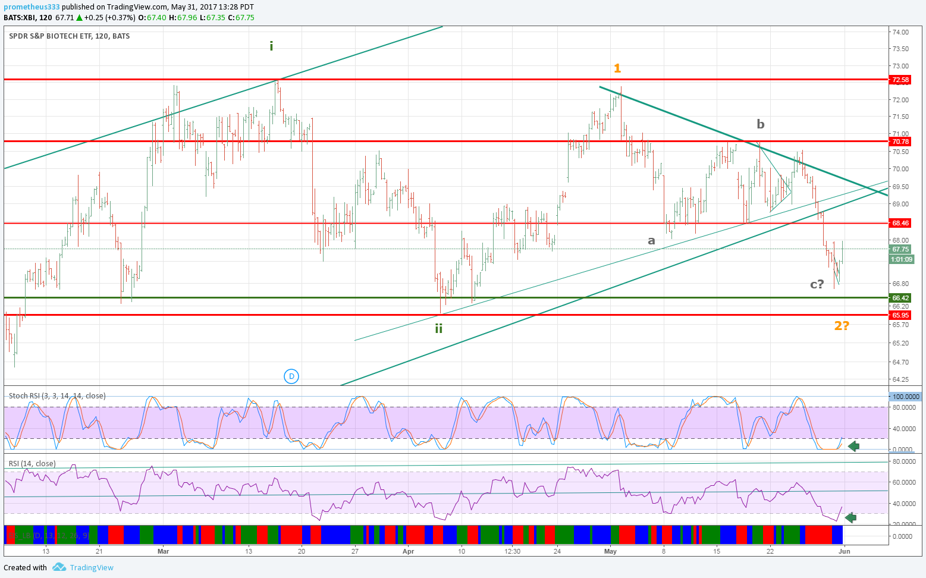Click the Apr label on time axis
The width and height of the screenshot is (926, 578).
click(x=408, y=551)
